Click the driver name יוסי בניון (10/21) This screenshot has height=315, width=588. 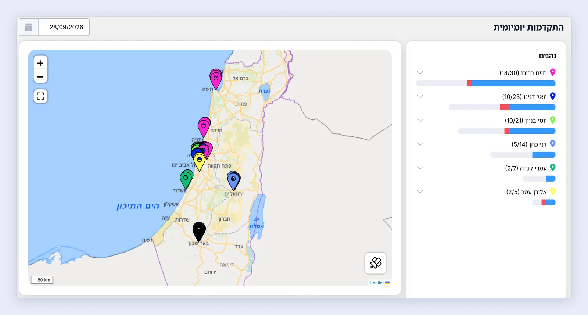point(526,121)
